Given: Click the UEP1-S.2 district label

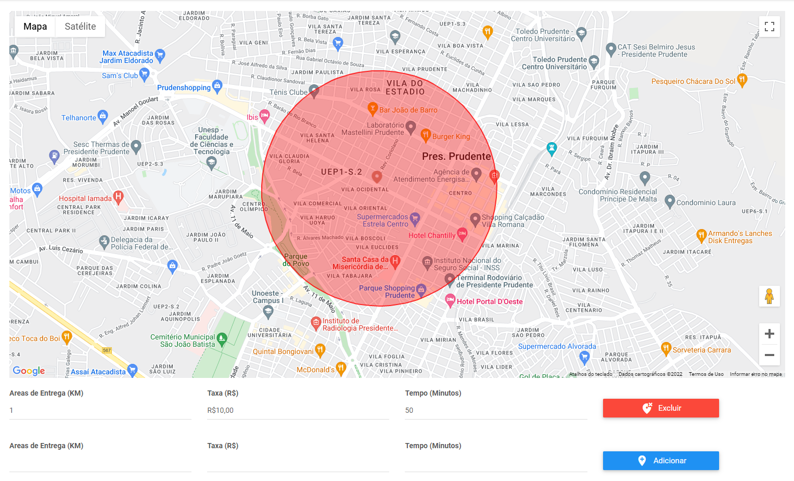Looking at the screenshot, I should (x=341, y=172).
